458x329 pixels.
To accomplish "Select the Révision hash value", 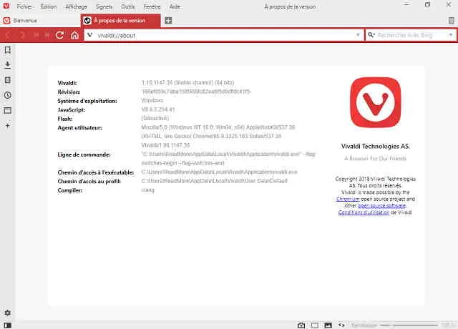I will [x=196, y=92].
